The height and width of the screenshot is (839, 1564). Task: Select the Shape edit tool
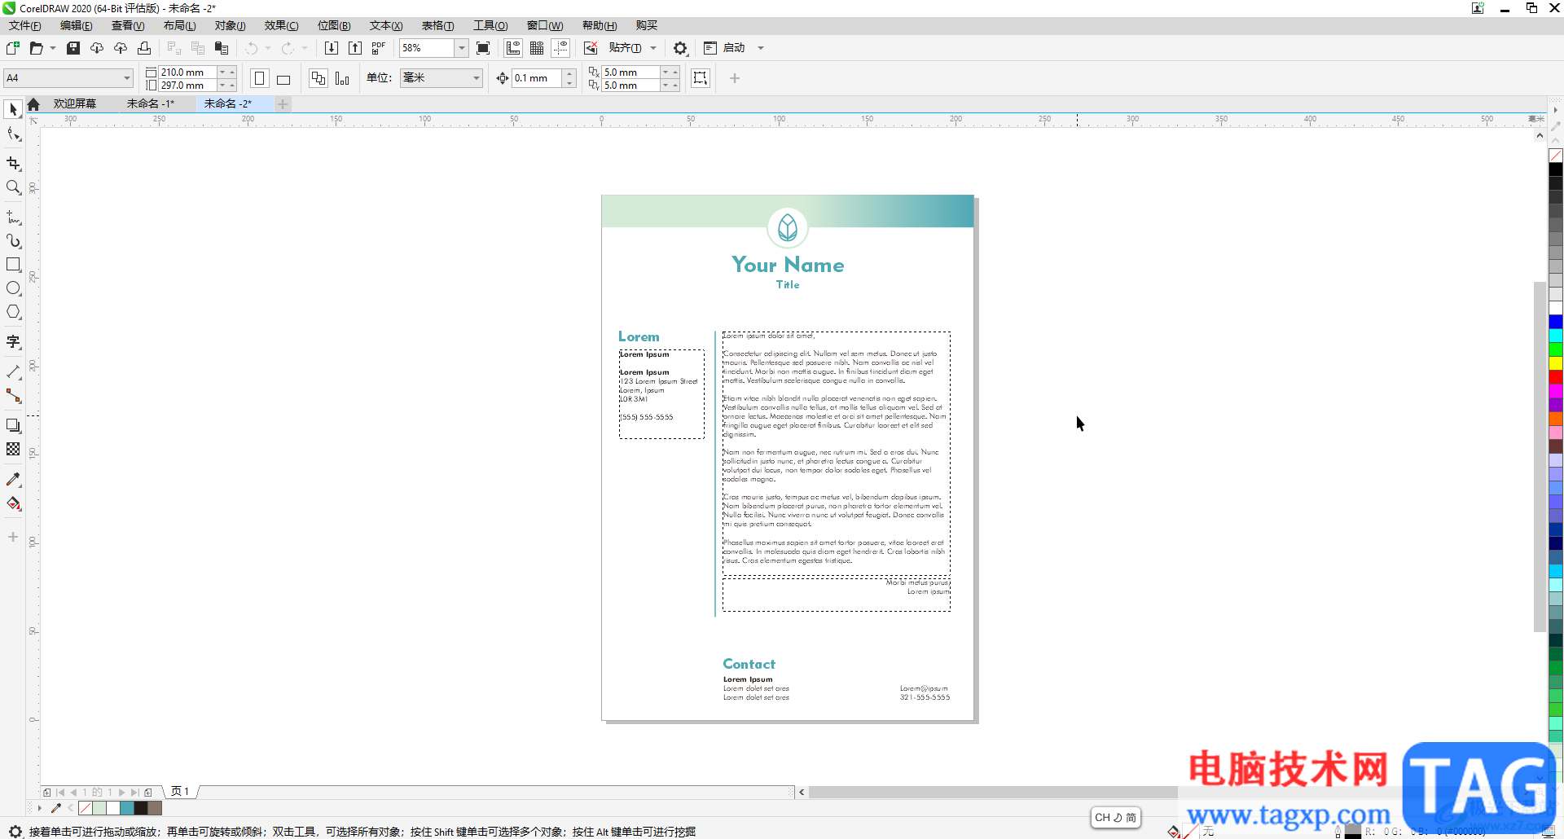pyautogui.click(x=13, y=134)
